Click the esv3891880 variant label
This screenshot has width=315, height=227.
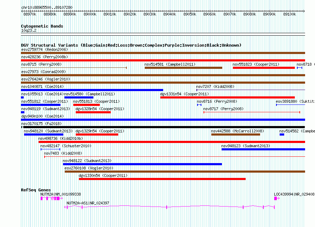(295, 101)
